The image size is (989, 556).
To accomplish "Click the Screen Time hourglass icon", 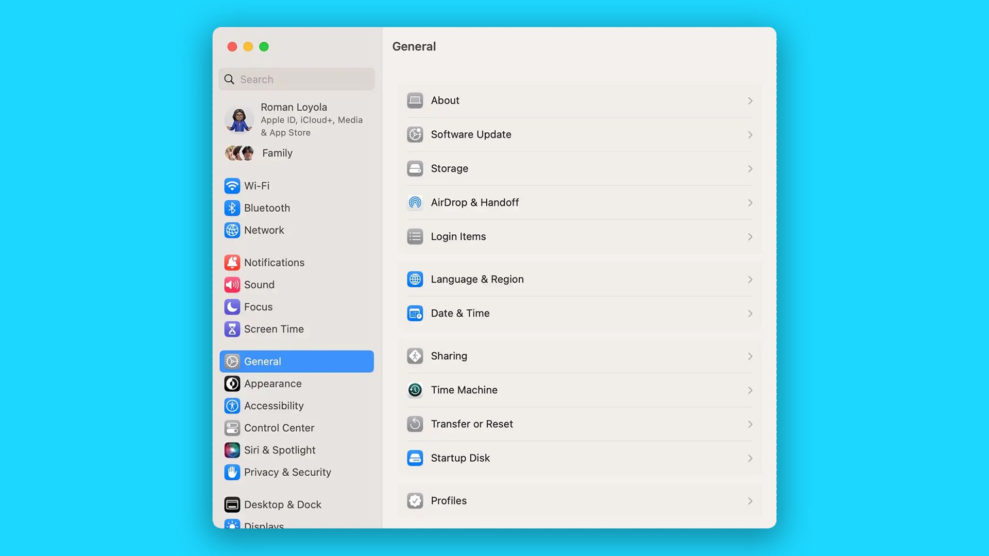I will tap(232, 329).
